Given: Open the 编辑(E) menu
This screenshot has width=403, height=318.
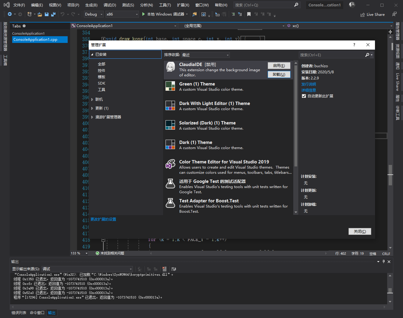Looking at the screenshot, I should [37, 5].
